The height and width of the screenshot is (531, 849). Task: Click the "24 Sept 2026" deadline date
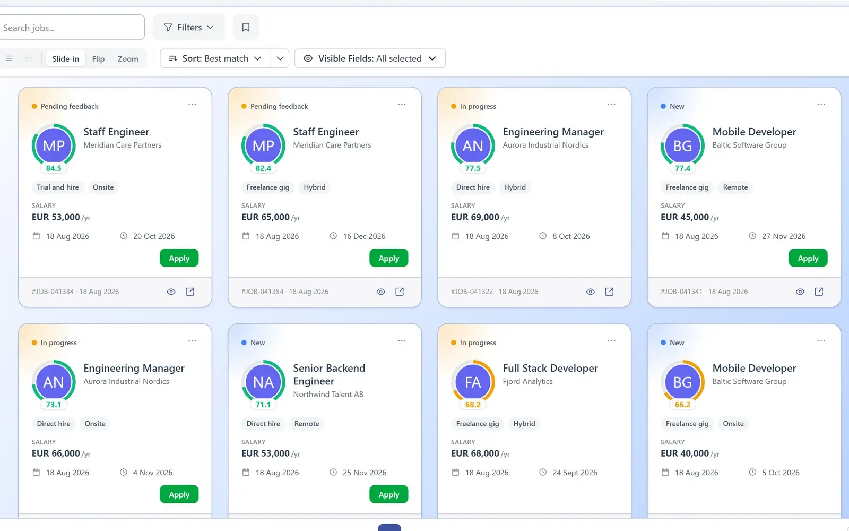pyautogui.click(x=575, y=473)
